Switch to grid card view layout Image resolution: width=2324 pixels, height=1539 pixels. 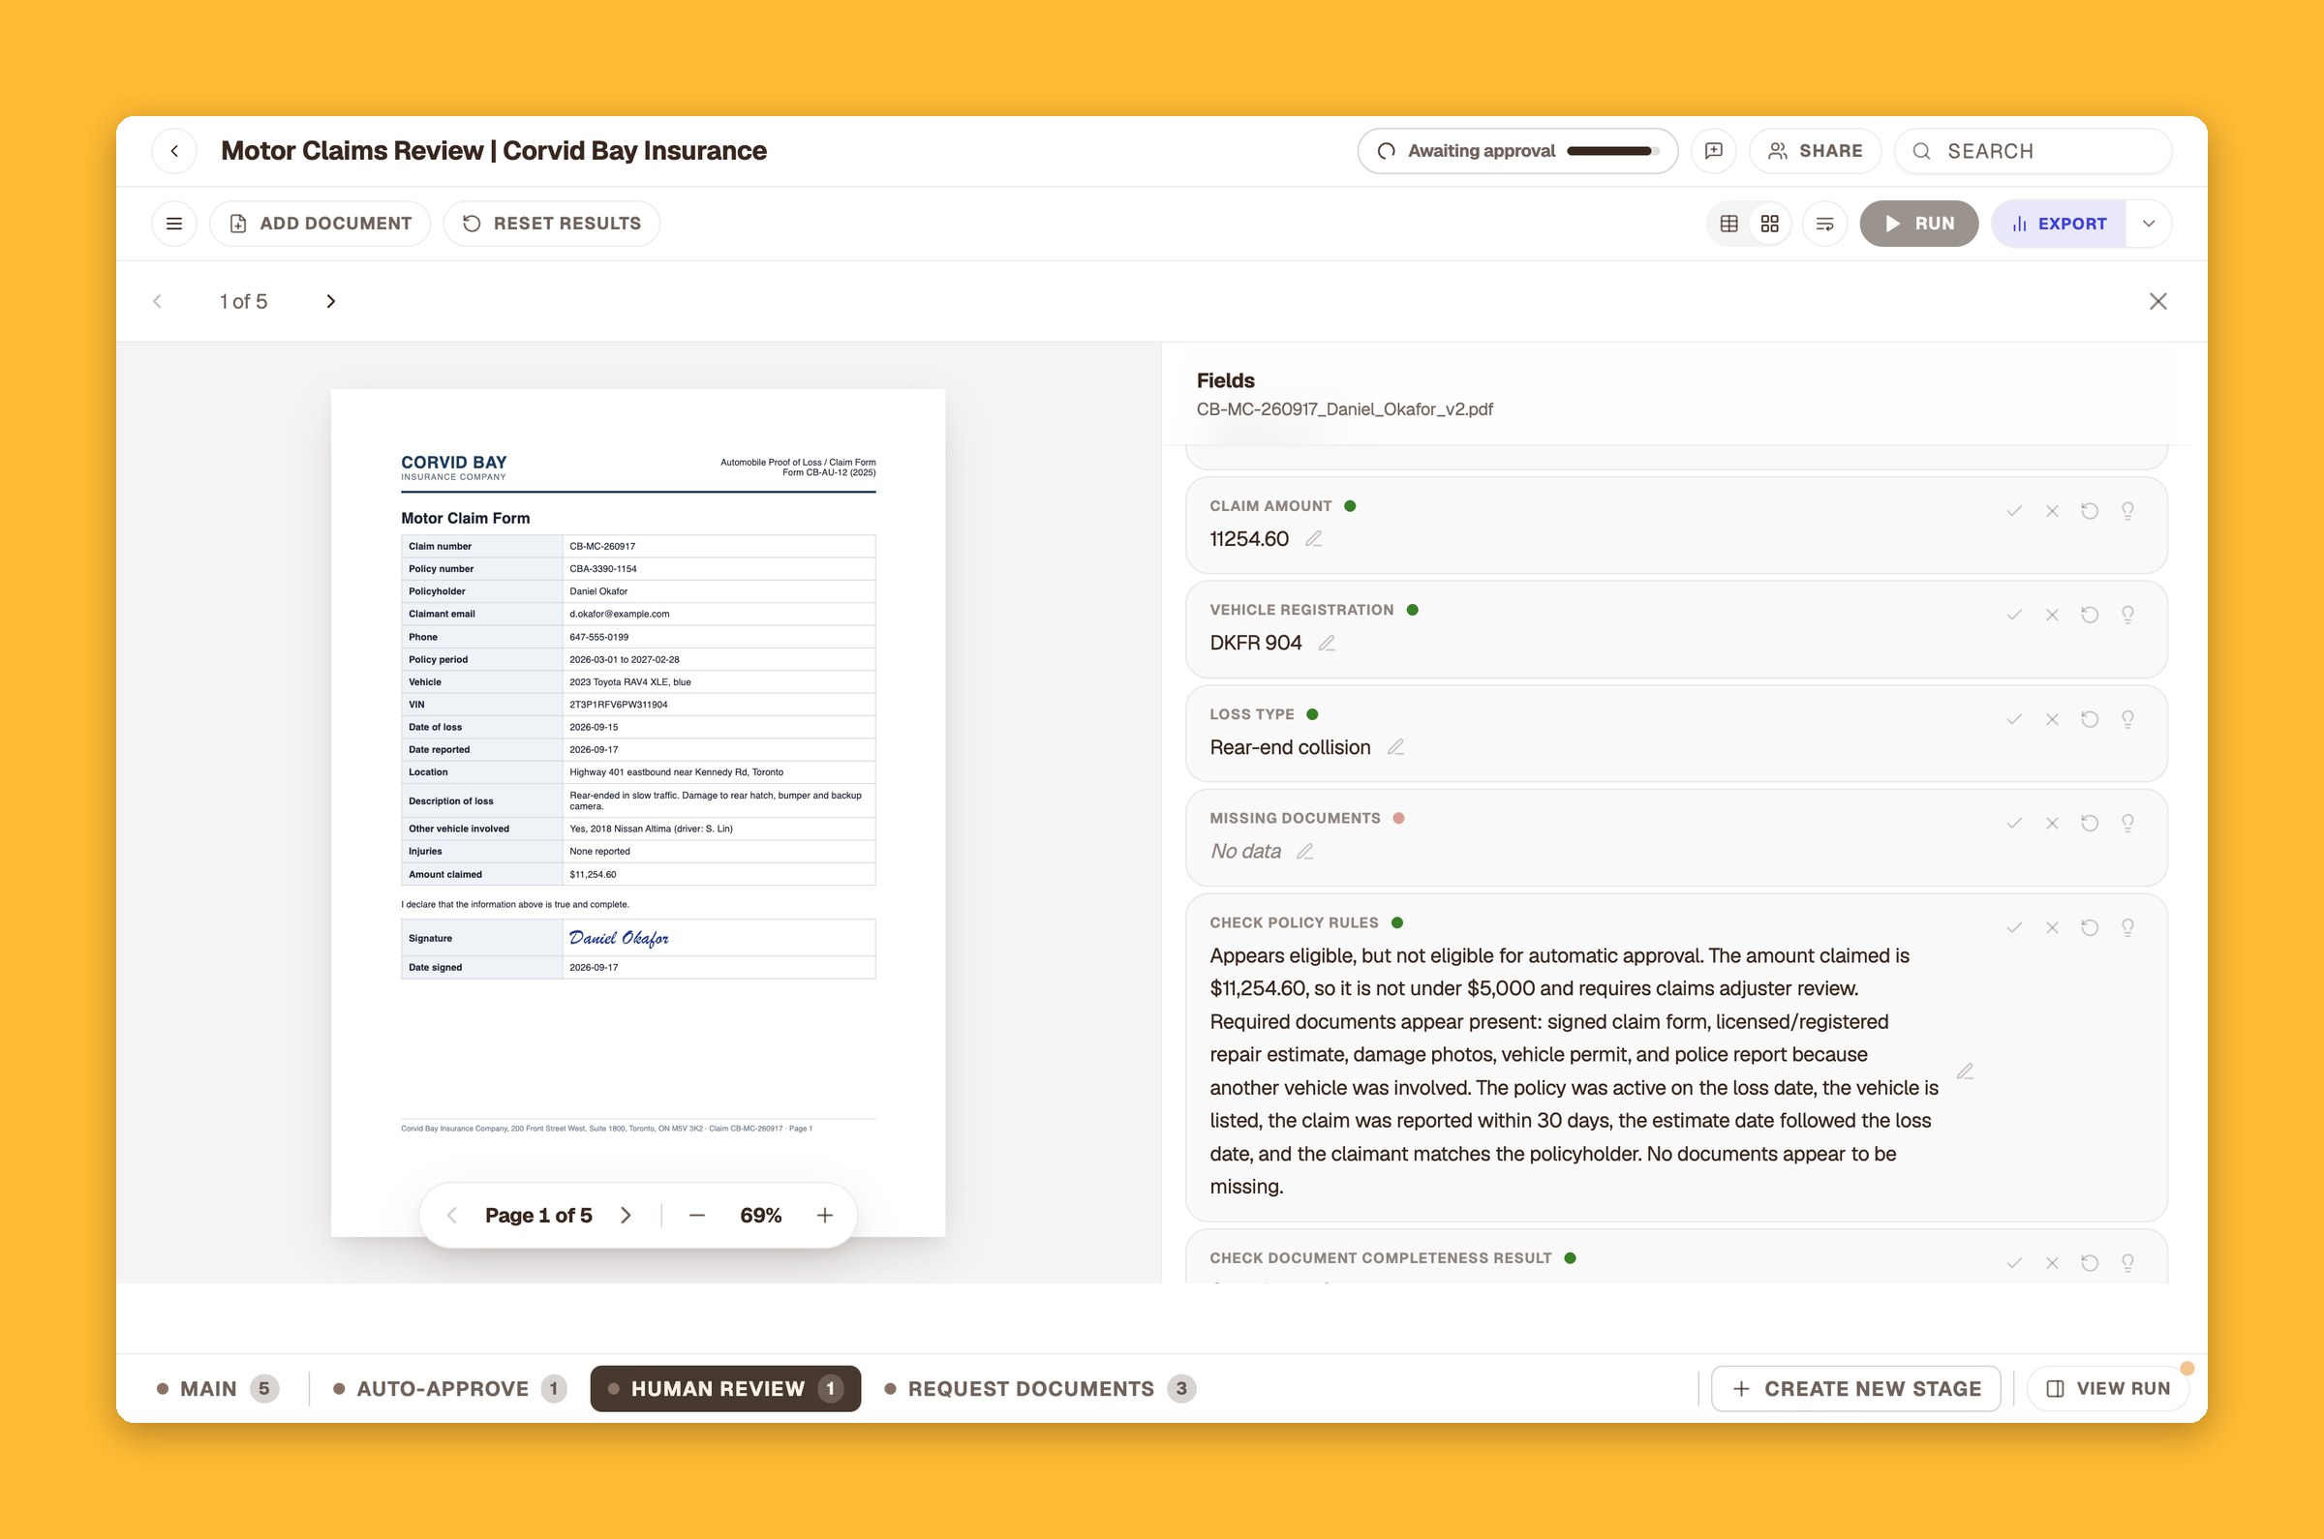pyautogui.click(x=1769, y=224)
